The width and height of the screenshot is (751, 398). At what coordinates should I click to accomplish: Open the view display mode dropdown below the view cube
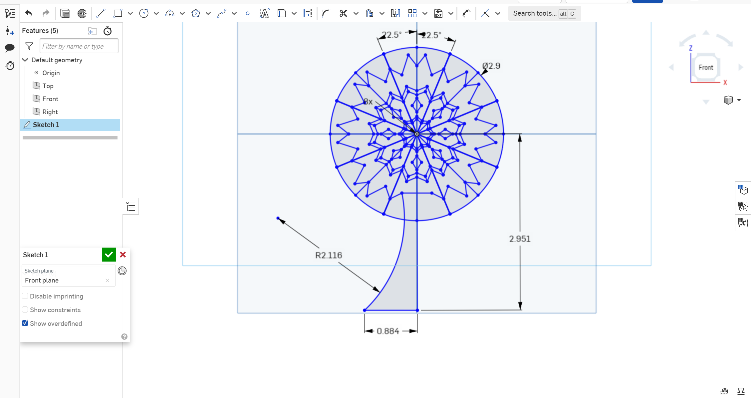tap(739, 100)
